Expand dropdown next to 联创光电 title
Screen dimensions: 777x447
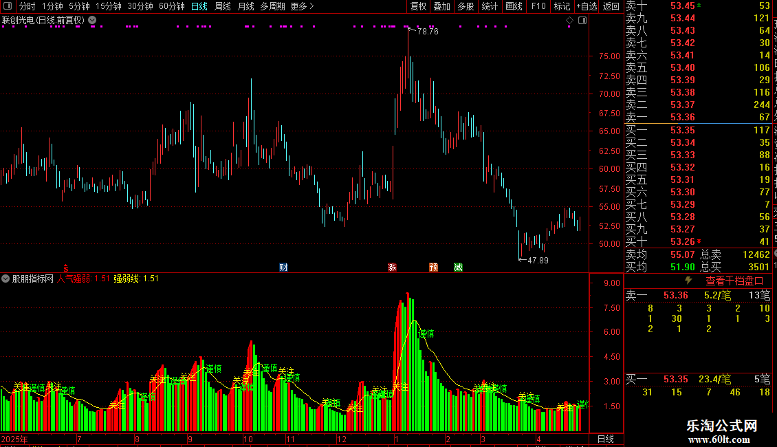(x=92, y=21)
